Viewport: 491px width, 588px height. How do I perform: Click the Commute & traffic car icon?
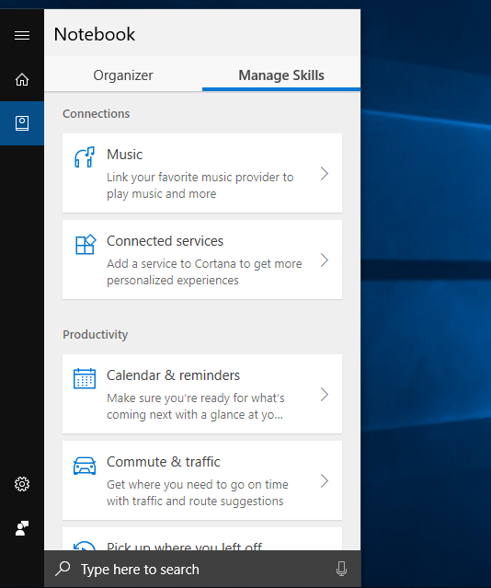[x=85, y=466]
